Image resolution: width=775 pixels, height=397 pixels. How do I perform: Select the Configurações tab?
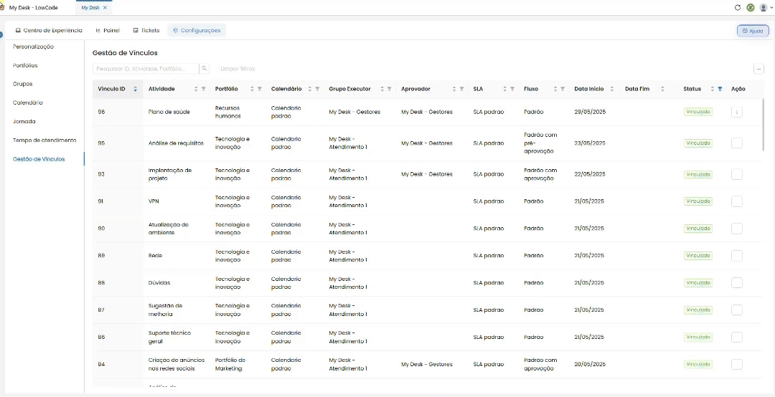click(x=197, y=31)
